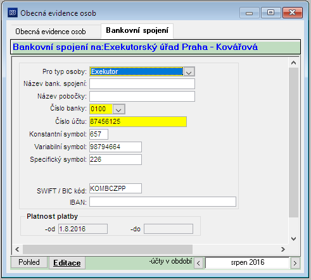Maximize the Obecná evidence osob window
The width and height of the screenshot is (311, 280).
coord(271,13)
